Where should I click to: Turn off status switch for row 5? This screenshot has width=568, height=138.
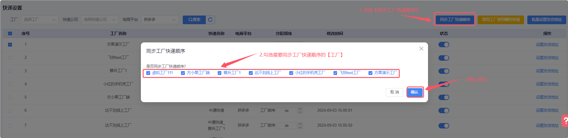click(x=444, y=97)
